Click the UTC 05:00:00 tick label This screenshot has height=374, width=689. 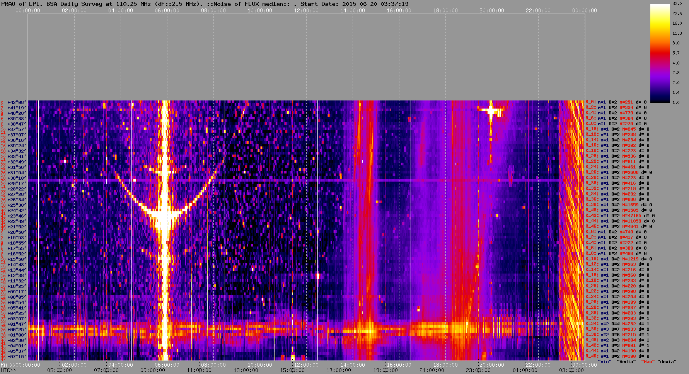59,370
